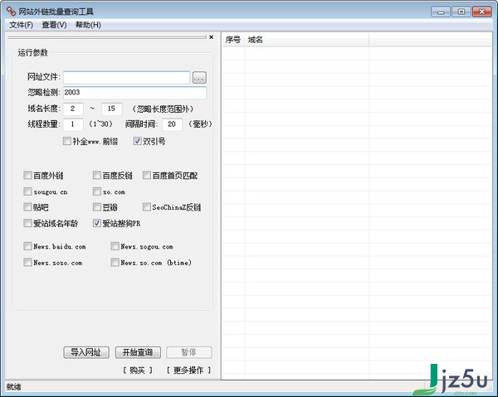Viewport: 498px width, 397px height.
Task: Open the 文件(F) menu
Action: [x=21, y=25]
